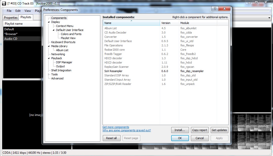The width and height of the screenshot is (273, 156).
Task: Switch to the Properties tab
Action: coord(11,17)
